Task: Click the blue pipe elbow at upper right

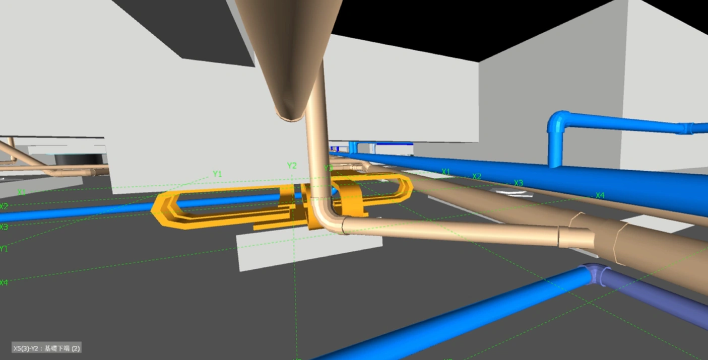Action: click(x=557, y=123)
